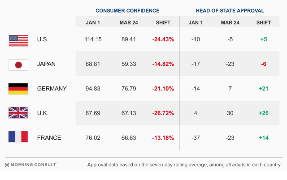This screenshot has width=287, height=180.
Task: Click the U.K. consumer confidence shift -26.72%
Action: 163,113
